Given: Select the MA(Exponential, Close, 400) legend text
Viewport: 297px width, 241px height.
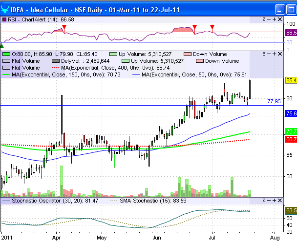Looking at the screenshot, I should 115,68.
